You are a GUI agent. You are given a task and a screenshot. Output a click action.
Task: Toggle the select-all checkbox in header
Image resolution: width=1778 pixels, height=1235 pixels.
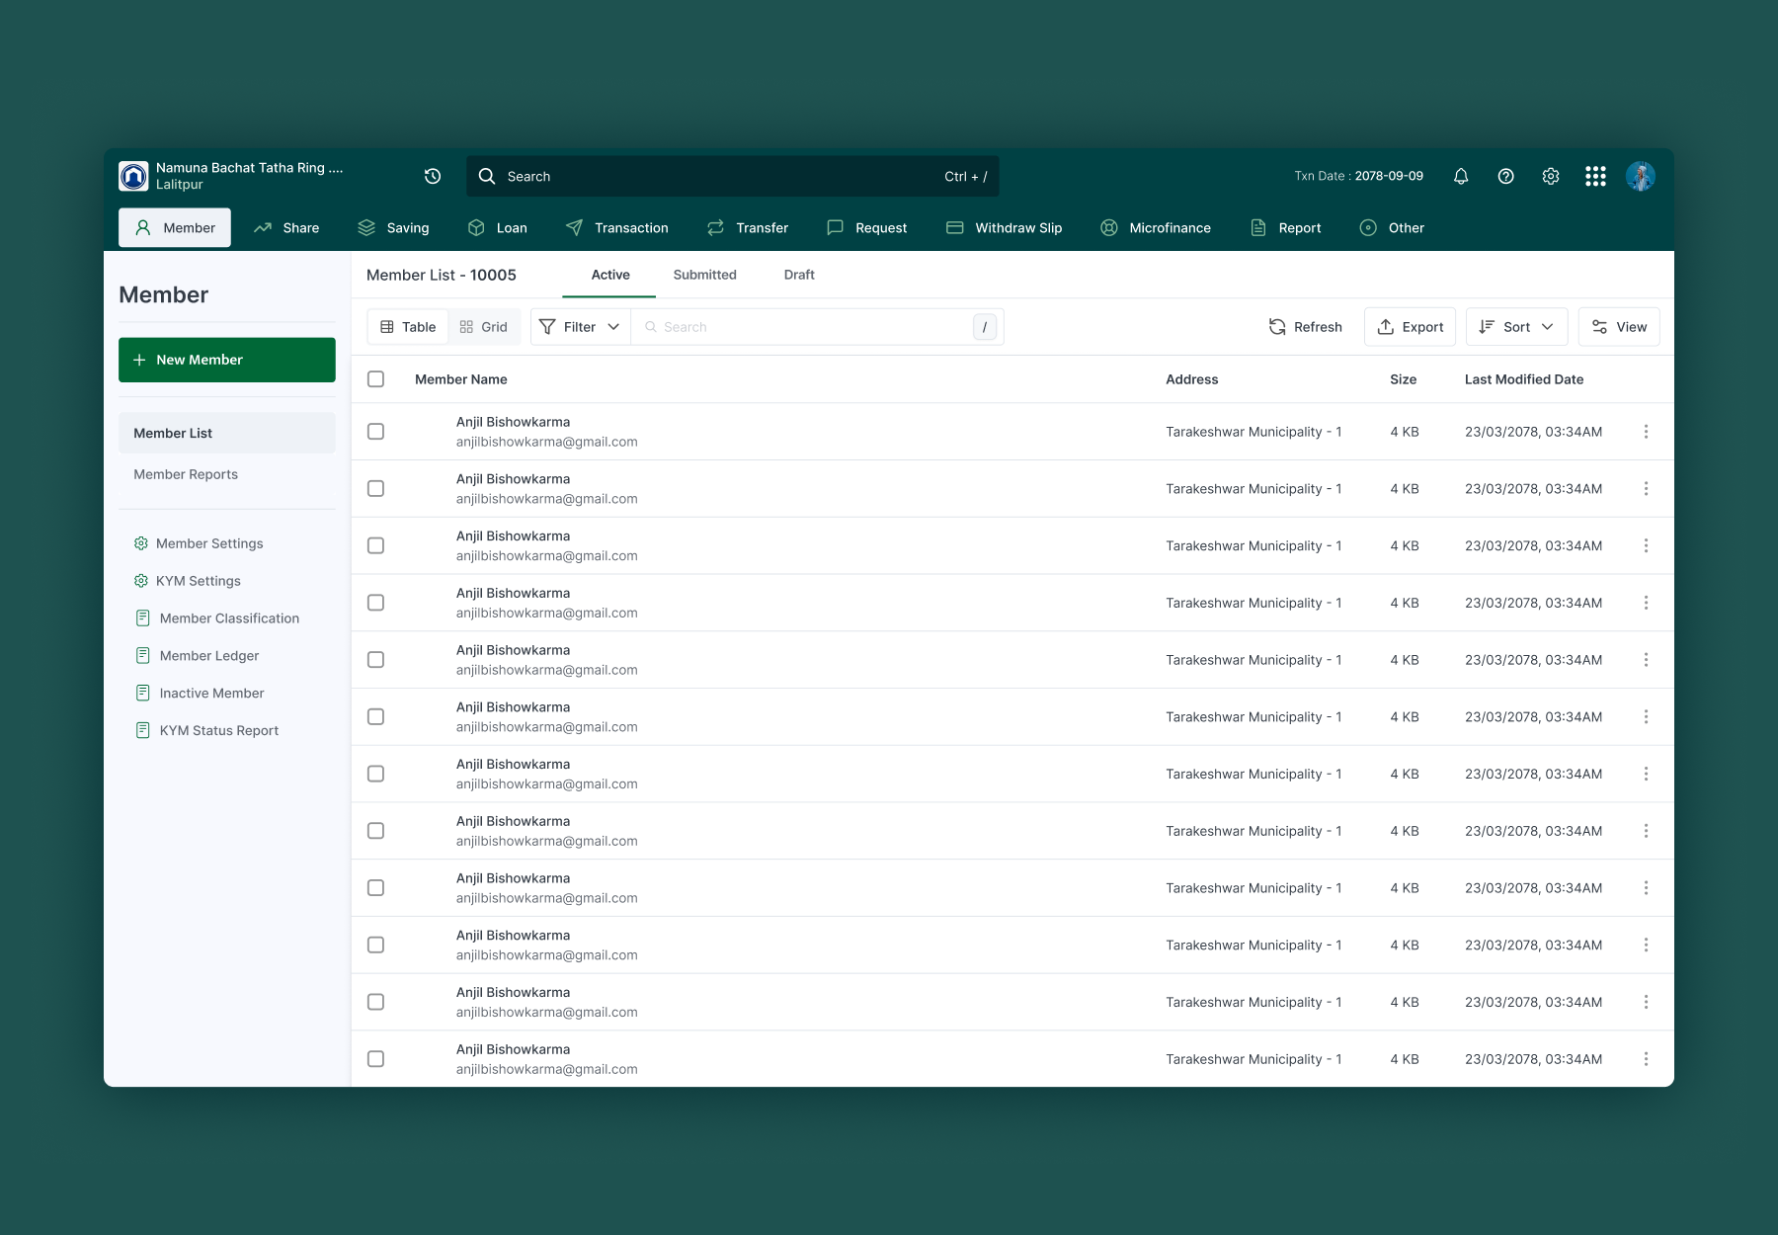(x=375, y=379)
